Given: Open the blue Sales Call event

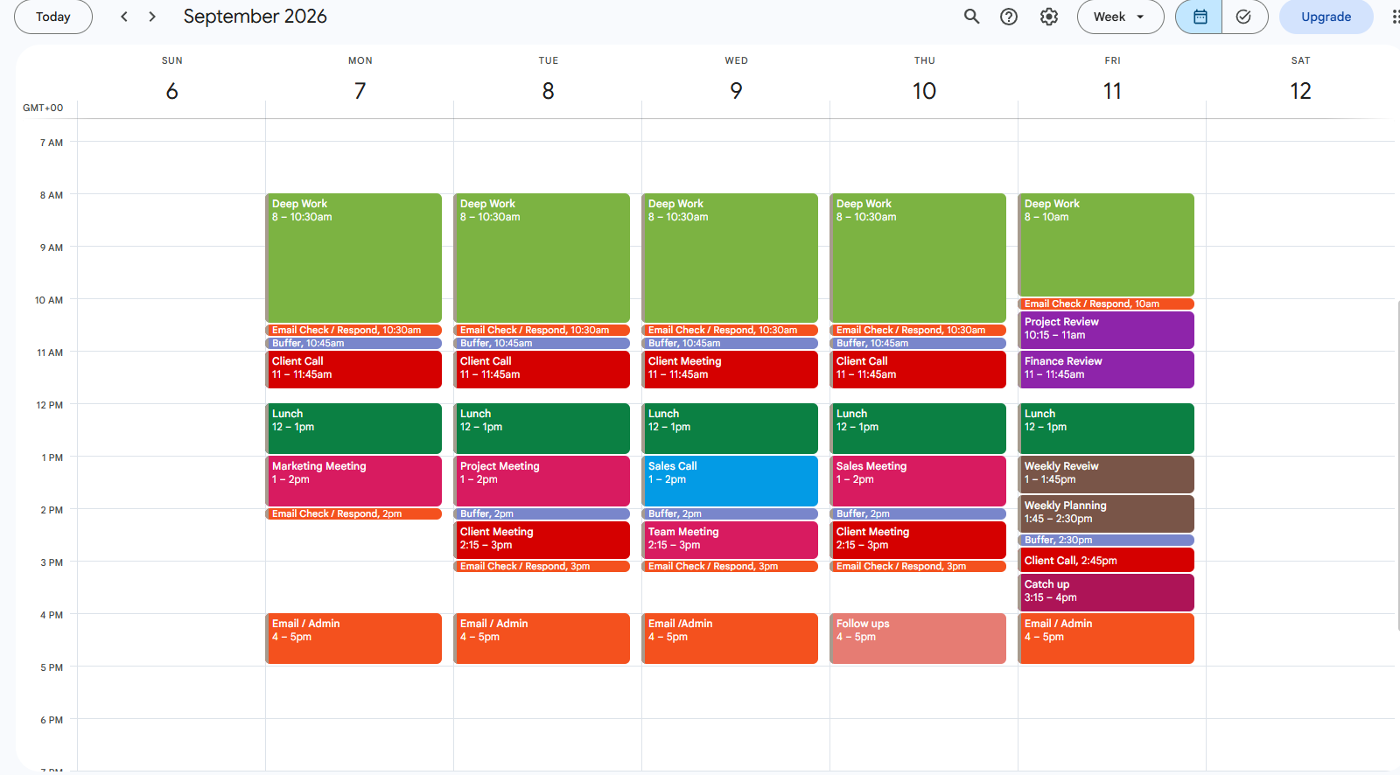Looking at the screenshot, I should click(x=730, y=480).
